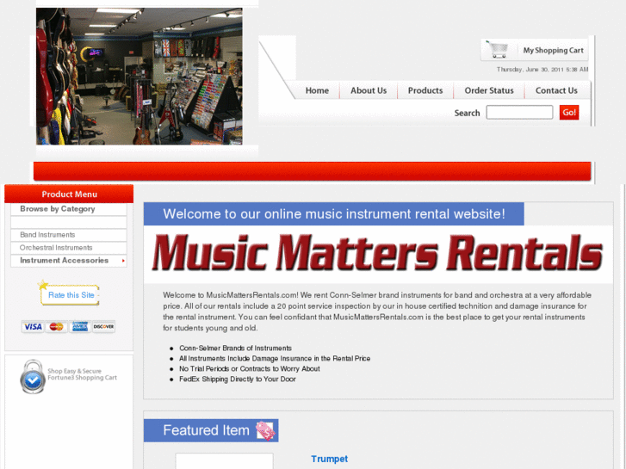Click the Visa card icon
This screenshot has width=626, height=469.
point(33,327)
